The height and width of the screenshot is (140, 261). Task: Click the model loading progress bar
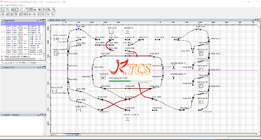pyautogui.click(x=130, y=81)
